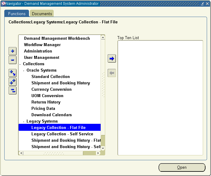Image resolution: width=211 pixels, height=176 pixels.
Task: Click the horizontal scroll left arrow
Action: pos(21,153)
